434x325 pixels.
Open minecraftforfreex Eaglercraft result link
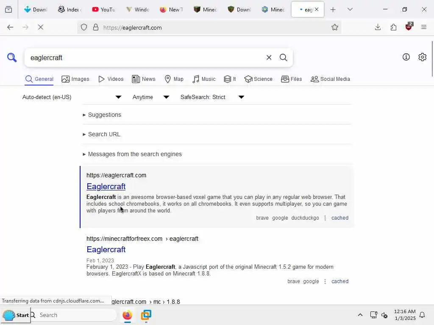click(106, 250)
